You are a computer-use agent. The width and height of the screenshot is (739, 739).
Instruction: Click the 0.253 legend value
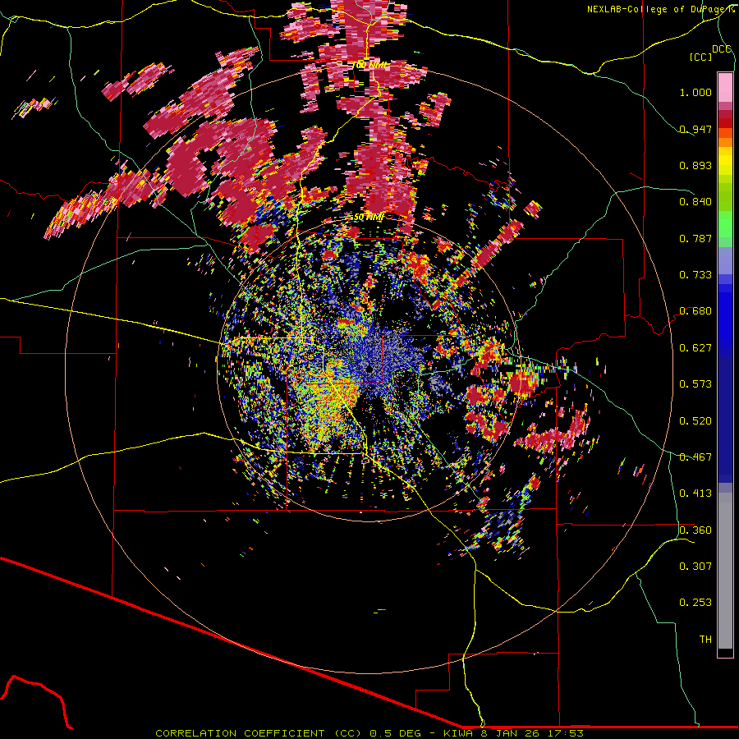[x=695, y=603]
